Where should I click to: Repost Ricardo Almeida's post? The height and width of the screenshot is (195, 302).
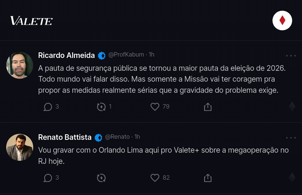coord(101,107)
